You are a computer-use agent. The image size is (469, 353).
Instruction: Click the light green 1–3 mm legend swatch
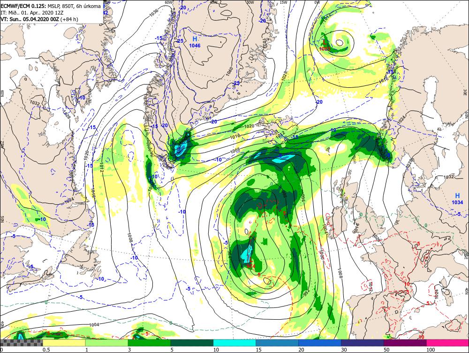(x=106, y=343)
